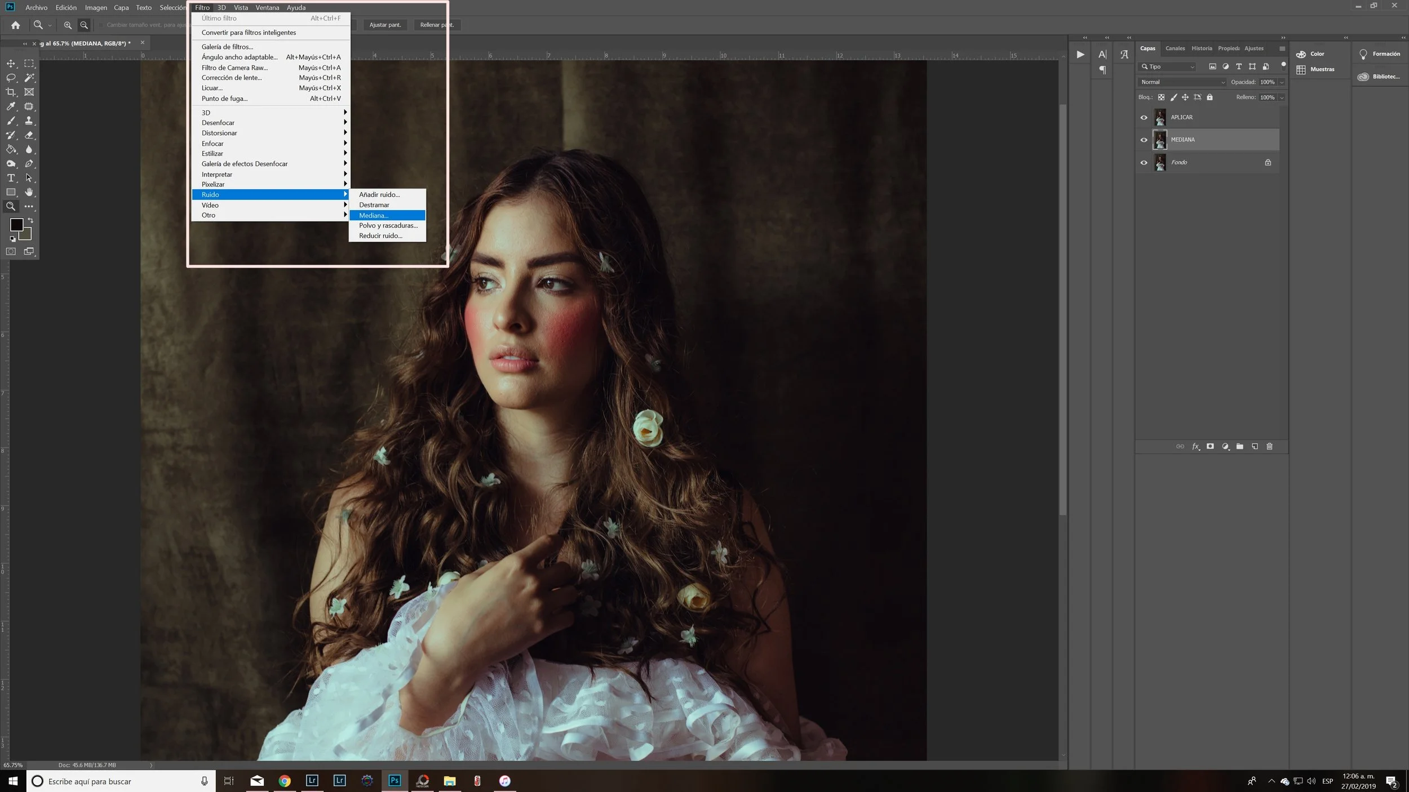Open the Tipo layer filter dropdown

(1168, 66)
